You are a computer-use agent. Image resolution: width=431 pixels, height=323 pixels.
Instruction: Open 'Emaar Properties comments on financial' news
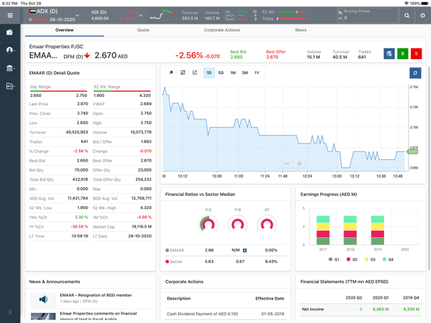(x=98, y=316)
